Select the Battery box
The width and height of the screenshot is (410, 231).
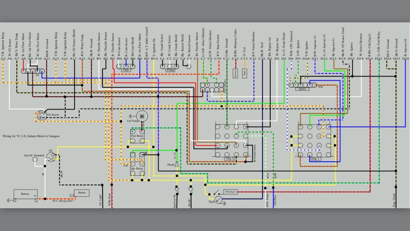coord(25,194)
